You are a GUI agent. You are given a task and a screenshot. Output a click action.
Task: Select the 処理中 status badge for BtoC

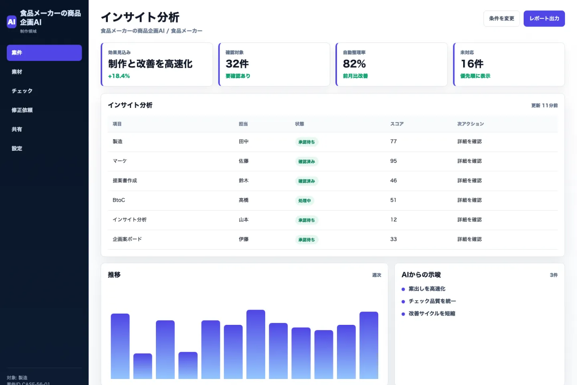[x=305, y=201]
